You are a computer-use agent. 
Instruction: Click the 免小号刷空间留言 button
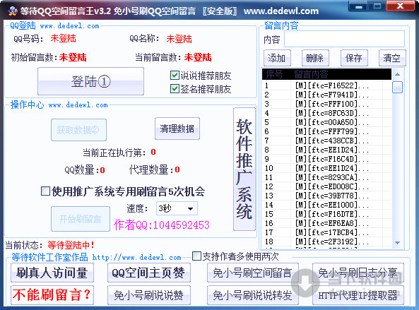[252, 273]
